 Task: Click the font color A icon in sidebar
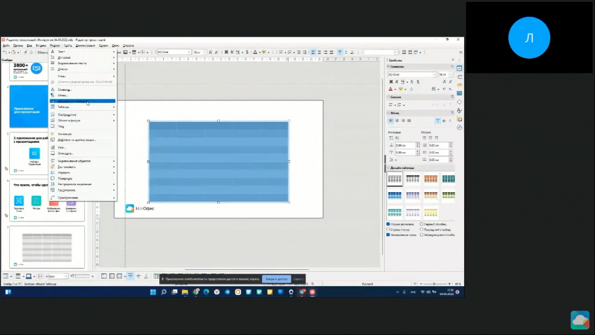pyautogui.click(x=390, y=89)
